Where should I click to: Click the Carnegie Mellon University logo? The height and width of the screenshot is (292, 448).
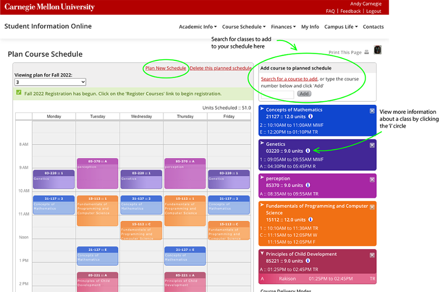tap(49, 7)
